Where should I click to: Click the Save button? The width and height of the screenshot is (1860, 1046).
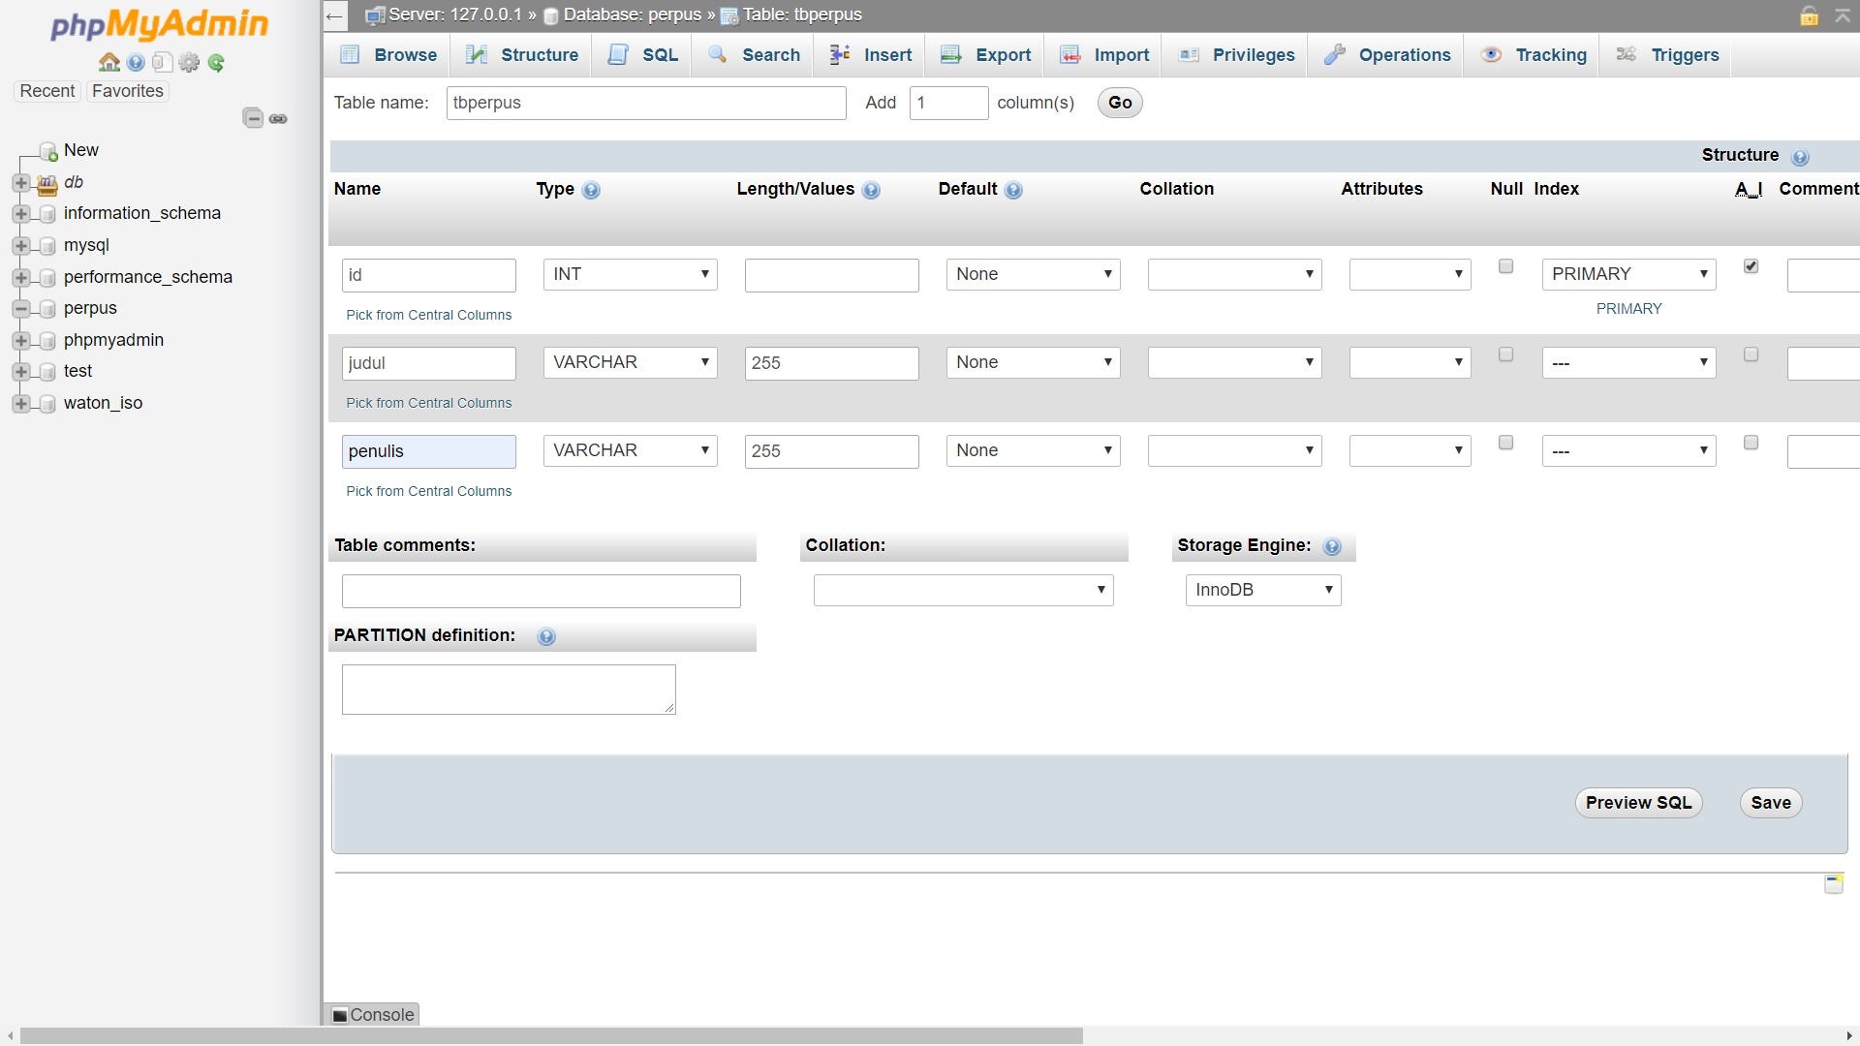(x=1770, y=803)
